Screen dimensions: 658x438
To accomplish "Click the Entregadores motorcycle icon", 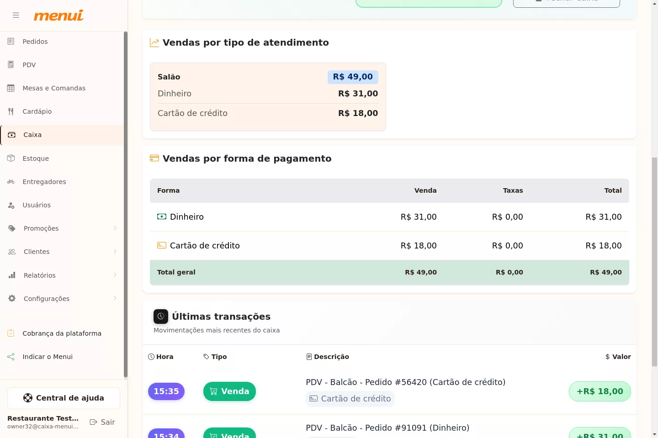I will pyautogui.click(x=11, y=182).
